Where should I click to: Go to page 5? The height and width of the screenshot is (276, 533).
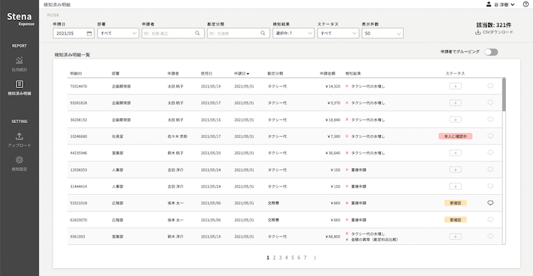pos(292,258)
